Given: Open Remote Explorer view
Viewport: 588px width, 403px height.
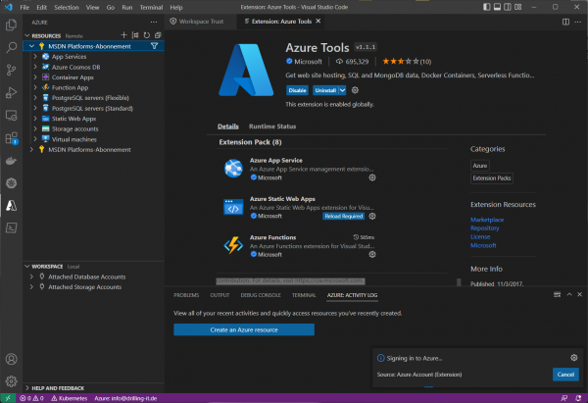Looking at the screenshot, I should click(11, 115).
